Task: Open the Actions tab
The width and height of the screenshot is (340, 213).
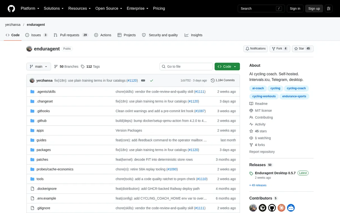Action: 103,35
